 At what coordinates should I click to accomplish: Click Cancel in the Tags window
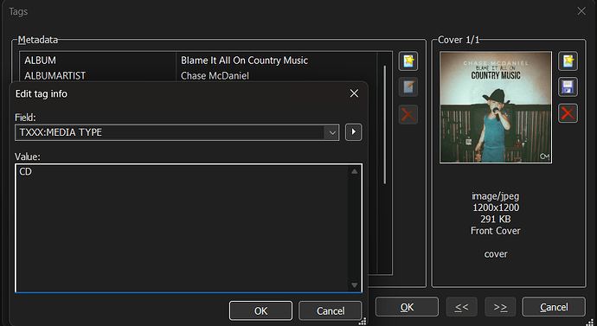pyautogui.click(x=554, y=307)
